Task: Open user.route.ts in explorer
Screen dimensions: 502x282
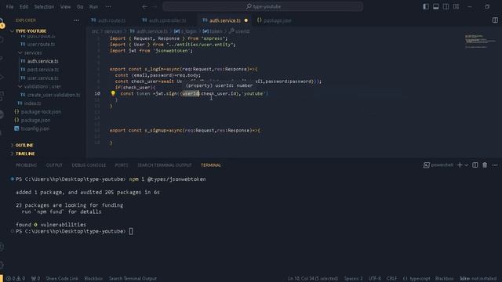Action: click(x=41, y=44)
